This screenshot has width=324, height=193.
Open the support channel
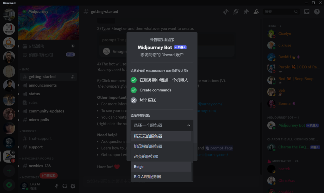[48, 147]
